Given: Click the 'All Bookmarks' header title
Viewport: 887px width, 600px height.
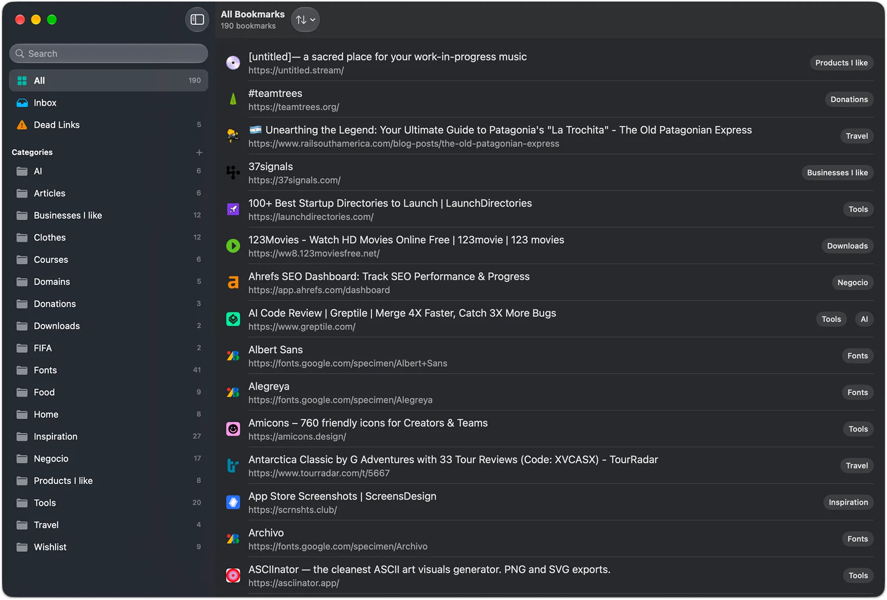Looking at the screenshot, I should [252, 14].
